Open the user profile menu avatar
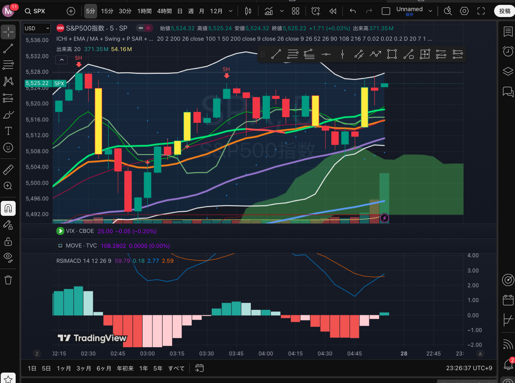515x383 pixels. (8, 11)
